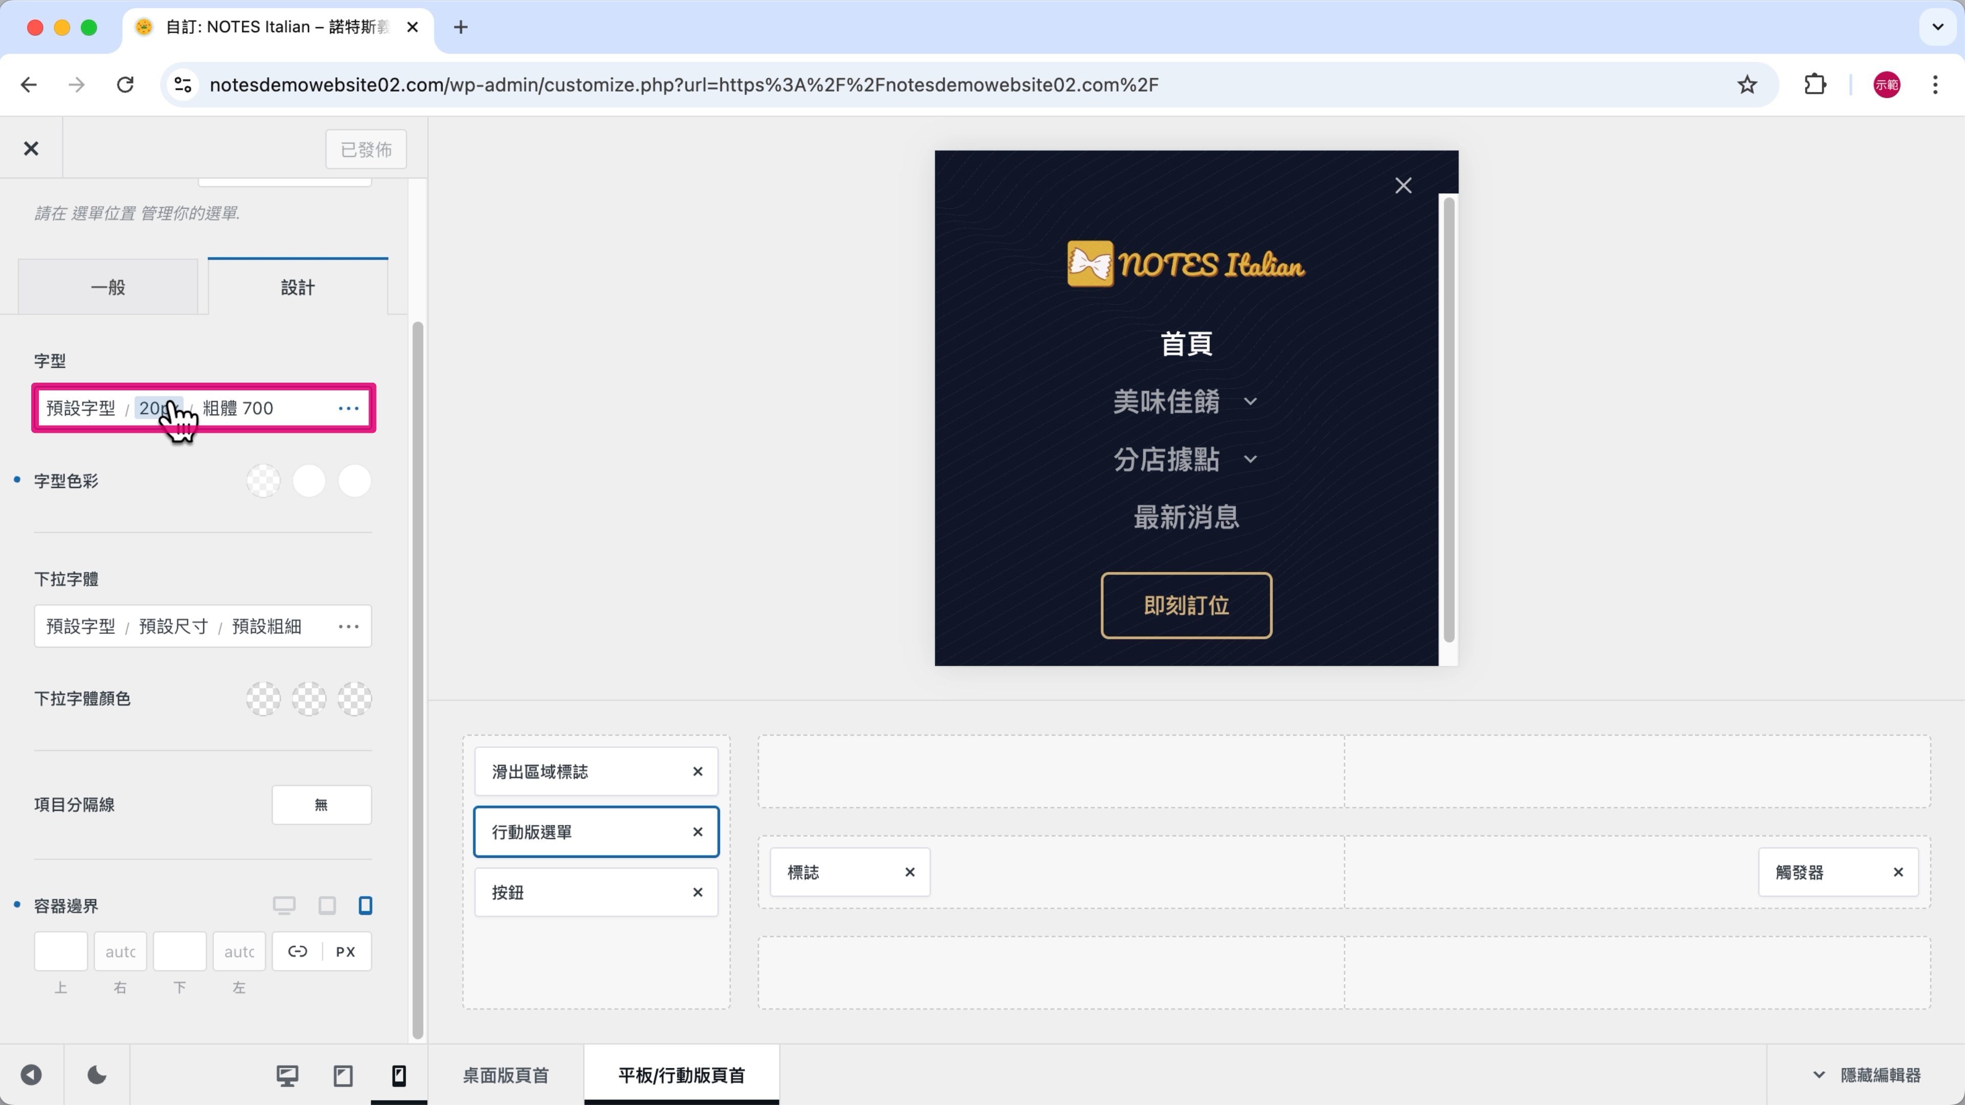Close the Customizer with the X icon
1965x1105 pixels.
click(x=31, y=149)
